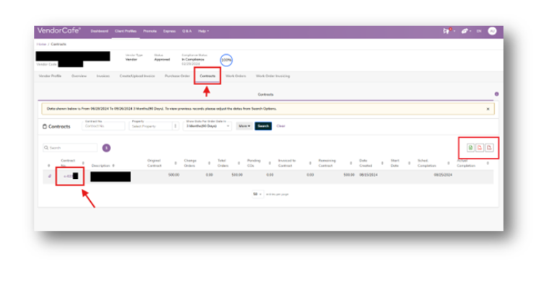
Task: Export contracts with the green Excel icon
Action: [x=470, y=148]
